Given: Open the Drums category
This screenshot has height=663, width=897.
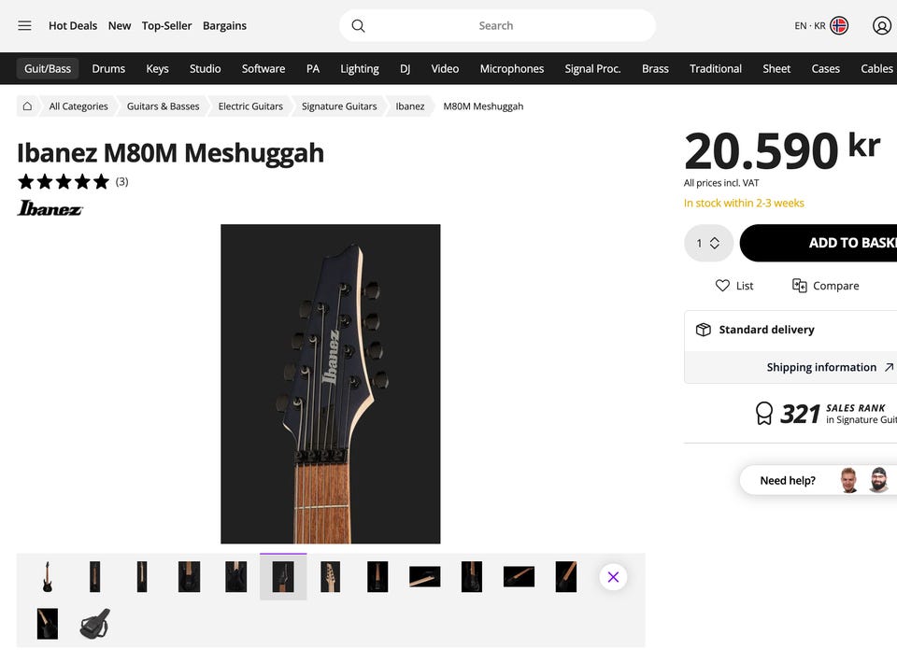Looking at the screenshot, I should pyautogui.click(x=108, y=68).
